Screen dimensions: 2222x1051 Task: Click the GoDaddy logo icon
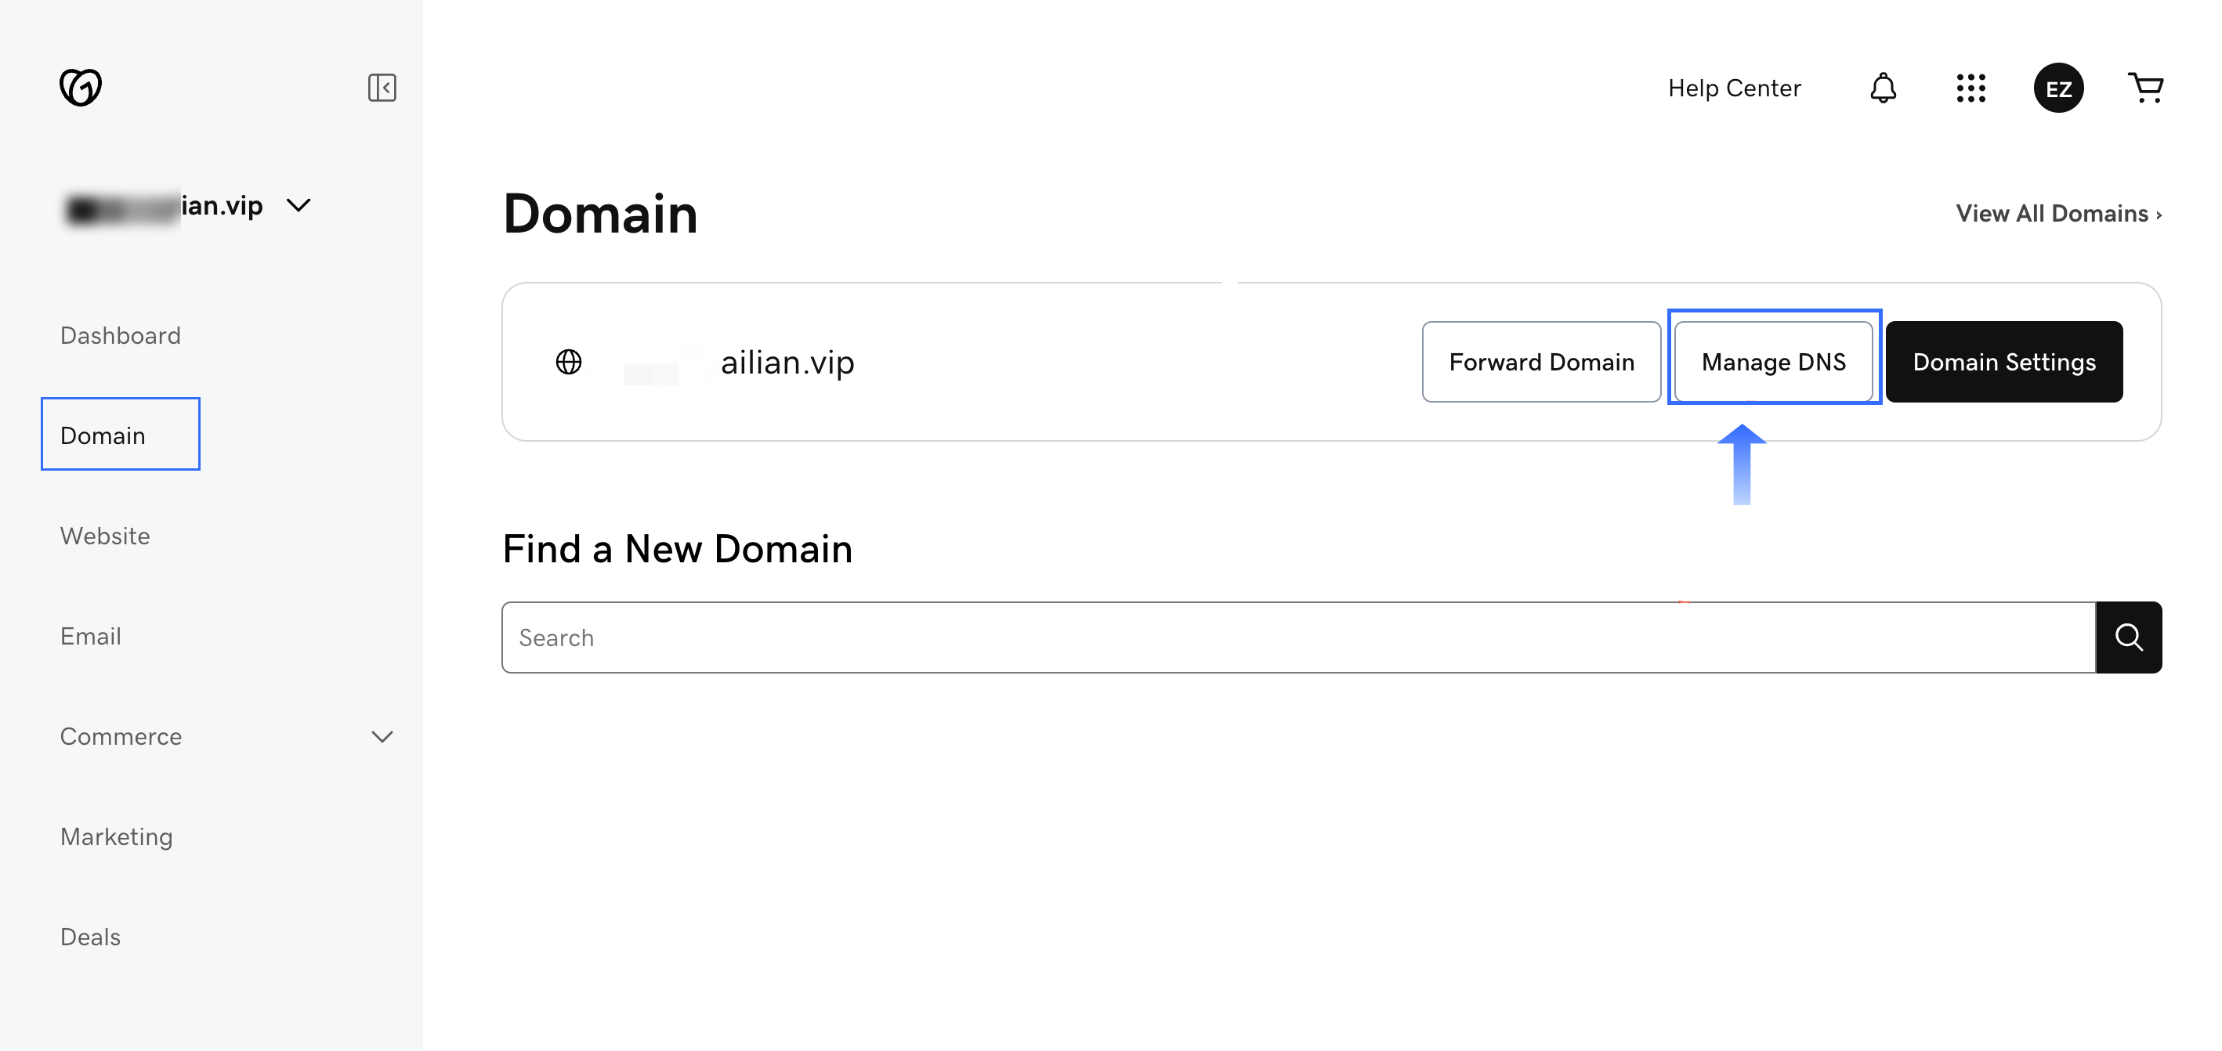coord(80,87)
